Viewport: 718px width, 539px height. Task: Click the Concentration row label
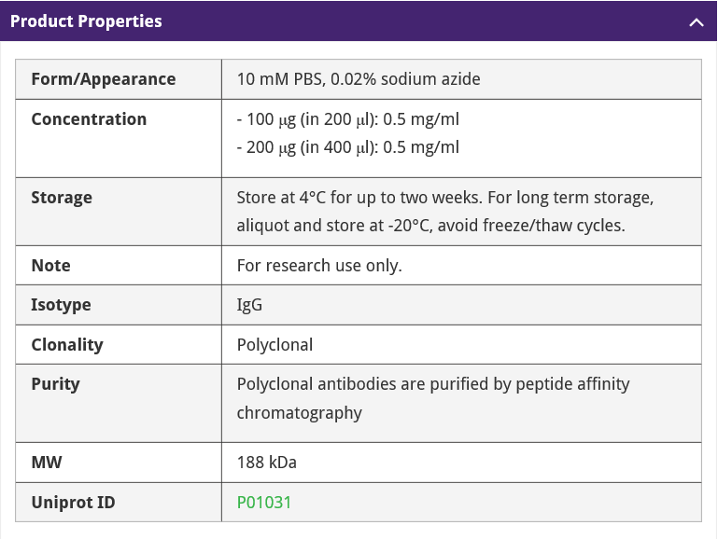point(89,119)
